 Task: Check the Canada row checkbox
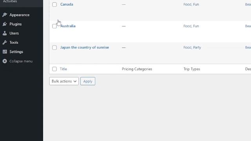[55, 4]
